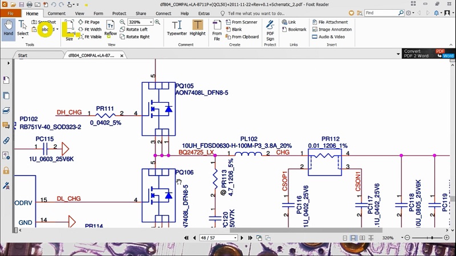The image size is (456, 256).
Task: Create PDF From Clipboard
Action: pos(242,36)
